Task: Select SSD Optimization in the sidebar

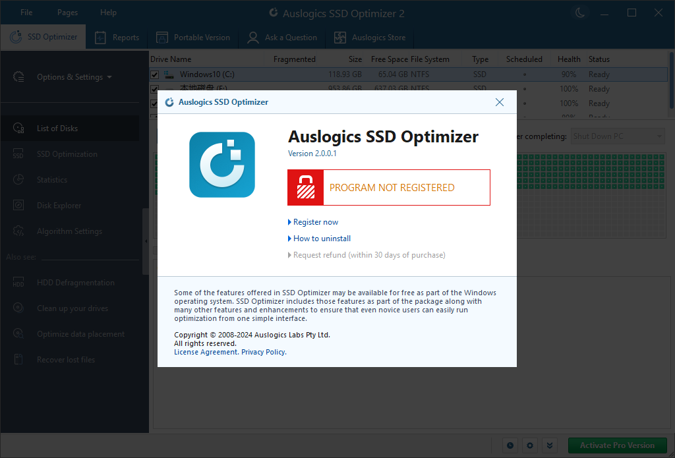Action: 70,154
